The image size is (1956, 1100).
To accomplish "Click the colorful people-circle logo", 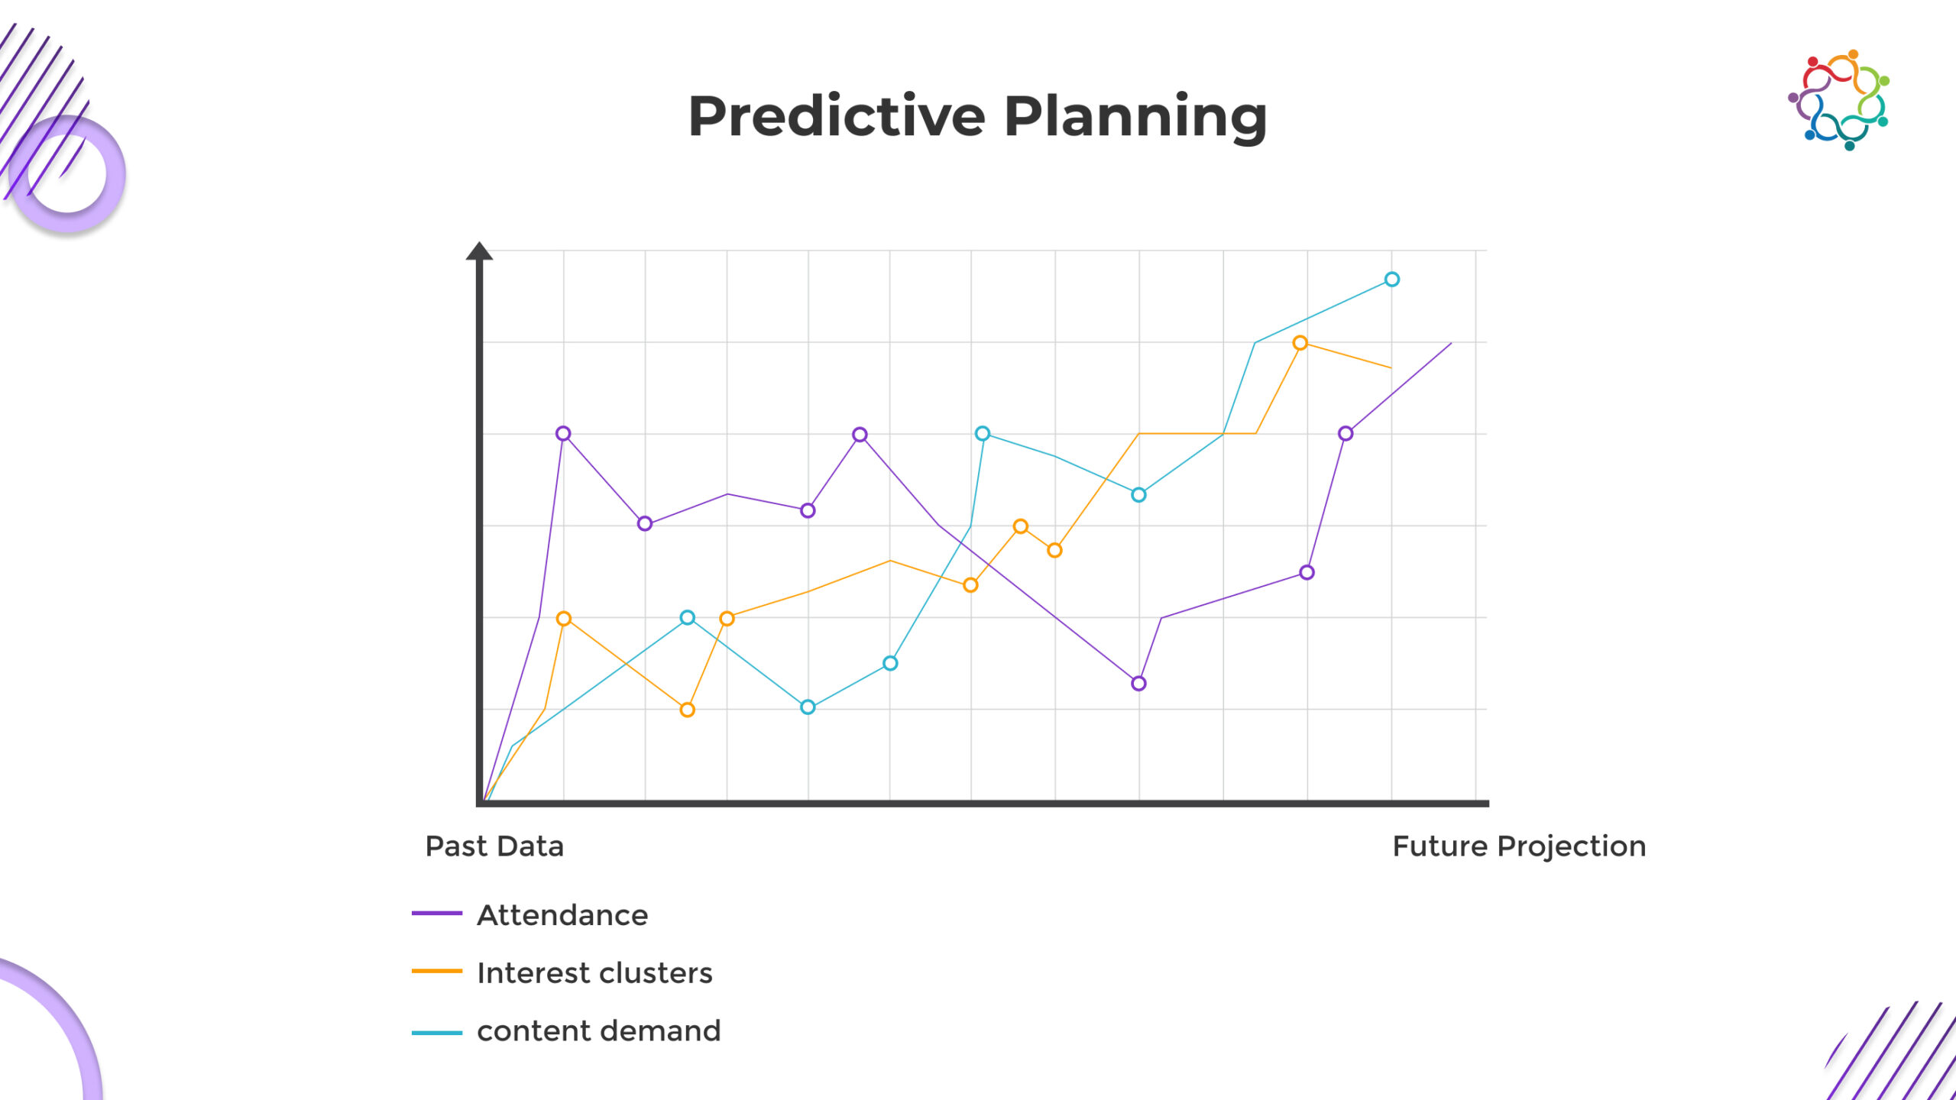I will pos(1838,100).
